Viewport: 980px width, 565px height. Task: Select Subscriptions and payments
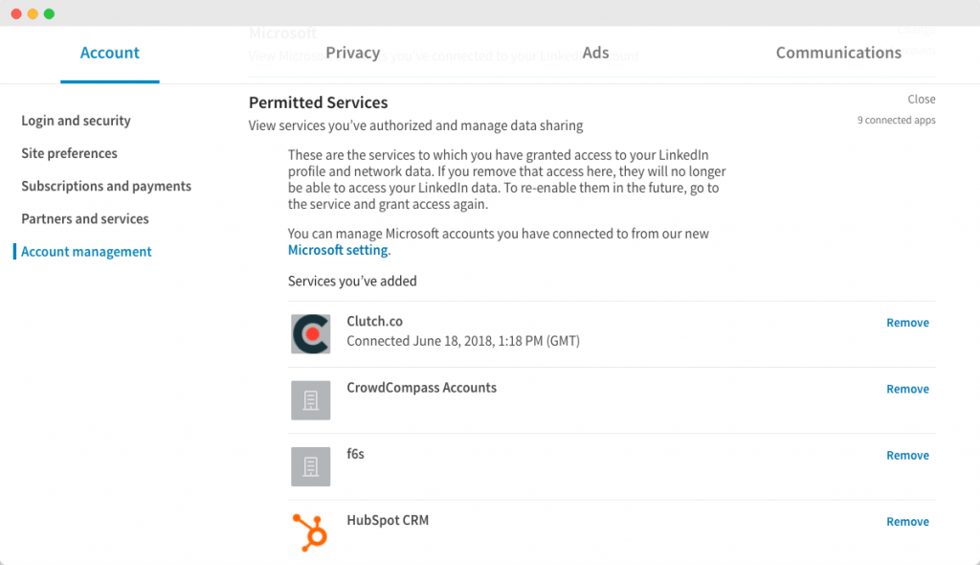click(106, 186)
